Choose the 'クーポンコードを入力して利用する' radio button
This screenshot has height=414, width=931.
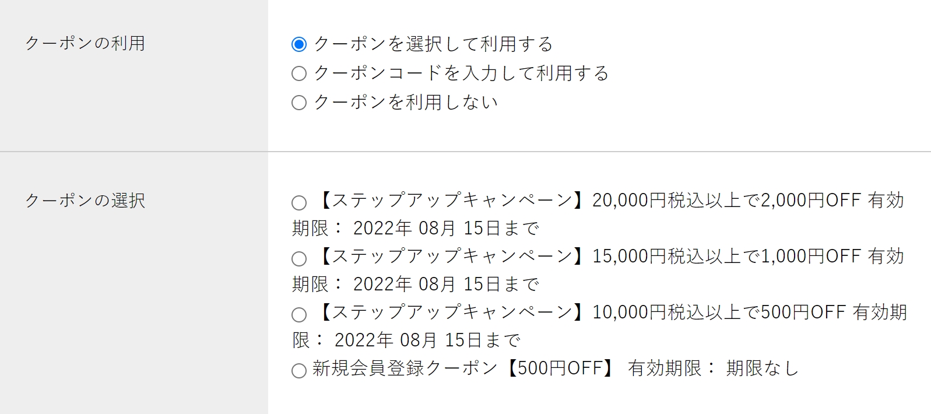click(299, 73)
